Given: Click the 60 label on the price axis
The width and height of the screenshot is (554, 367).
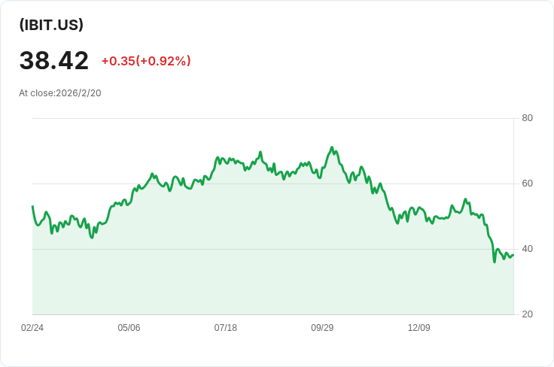Looking at the screenshot, I should click(527, 183).
